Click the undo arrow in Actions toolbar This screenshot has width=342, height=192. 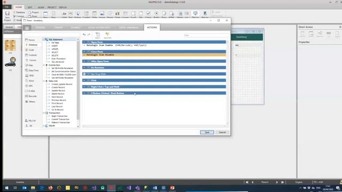(x=84, y=35)
